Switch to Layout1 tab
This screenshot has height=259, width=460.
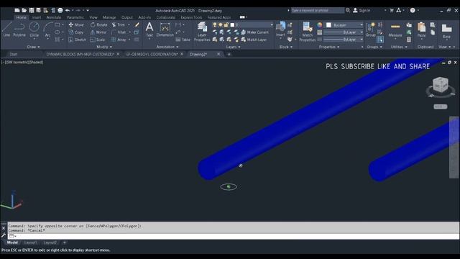coord(30,242)
